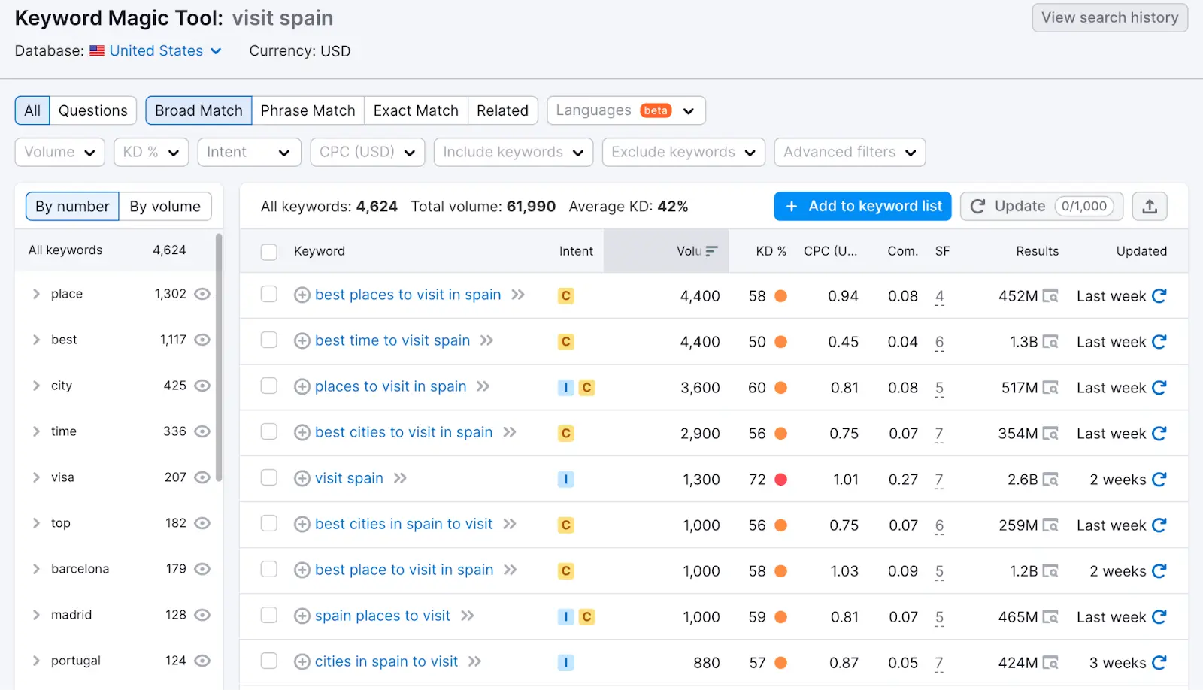
Task: Open the Advanced filters dropdown
Action: [849, 152]
